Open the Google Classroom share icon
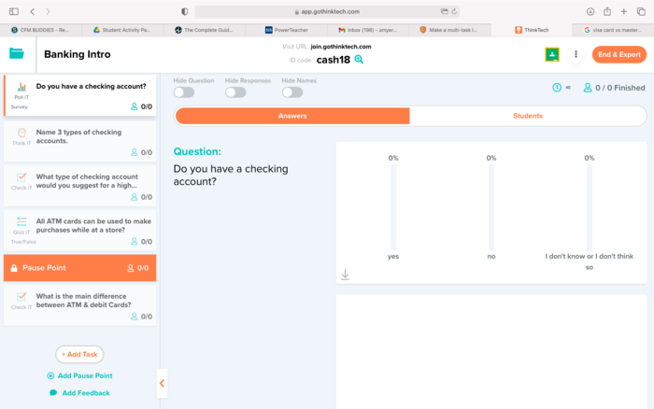 pos(552,54)
